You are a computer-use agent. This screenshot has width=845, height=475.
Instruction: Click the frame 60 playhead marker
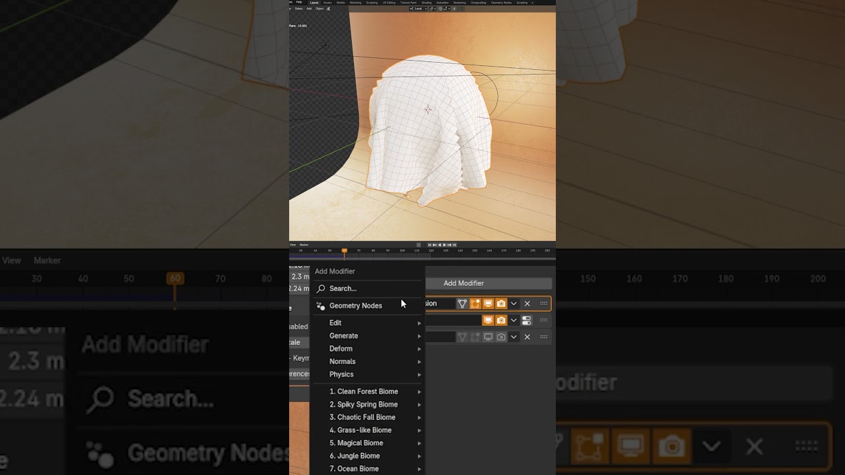coord(344,251)
